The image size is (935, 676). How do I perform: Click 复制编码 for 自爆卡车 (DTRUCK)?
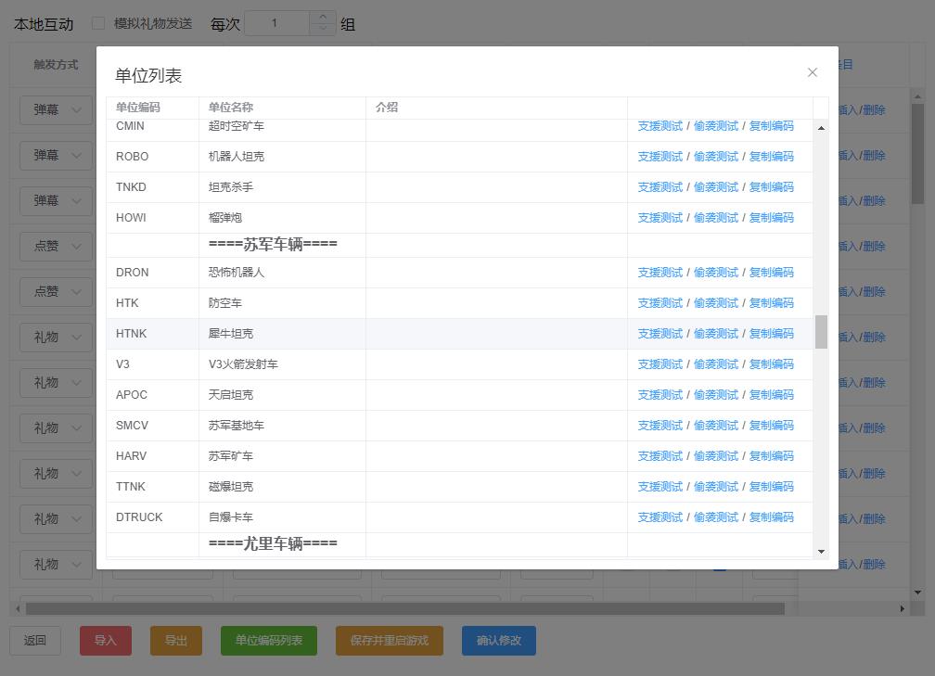coord(771,517)
